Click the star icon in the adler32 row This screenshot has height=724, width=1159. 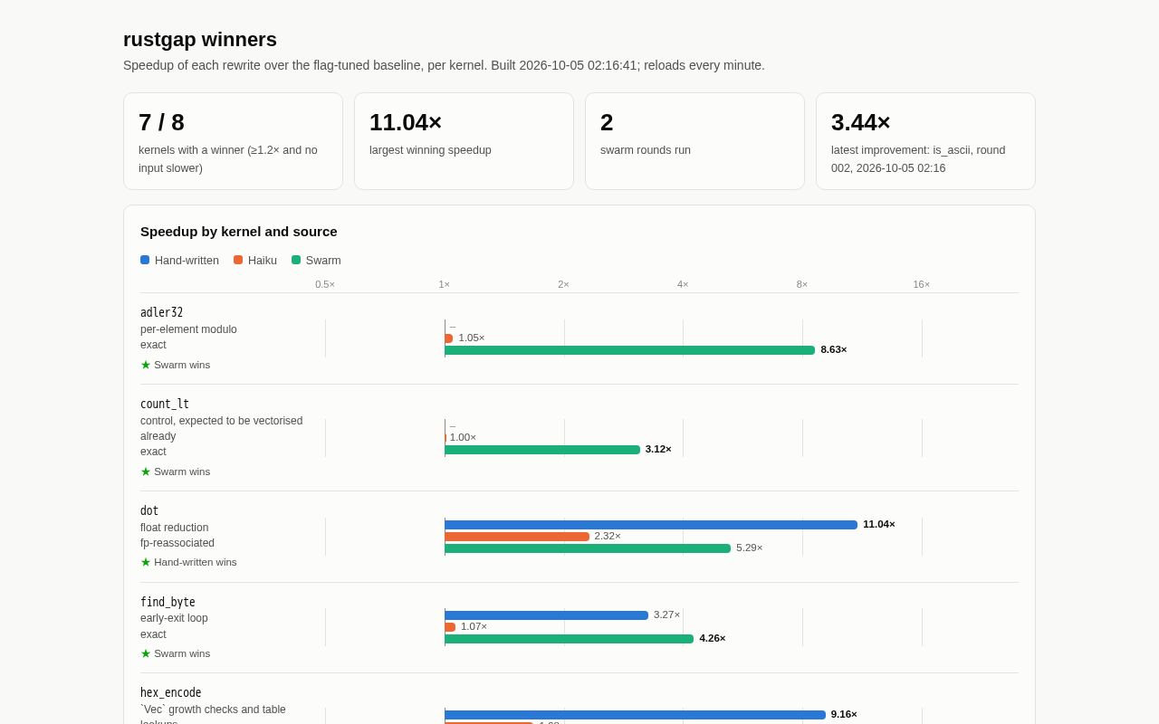[x=145, y=365]
